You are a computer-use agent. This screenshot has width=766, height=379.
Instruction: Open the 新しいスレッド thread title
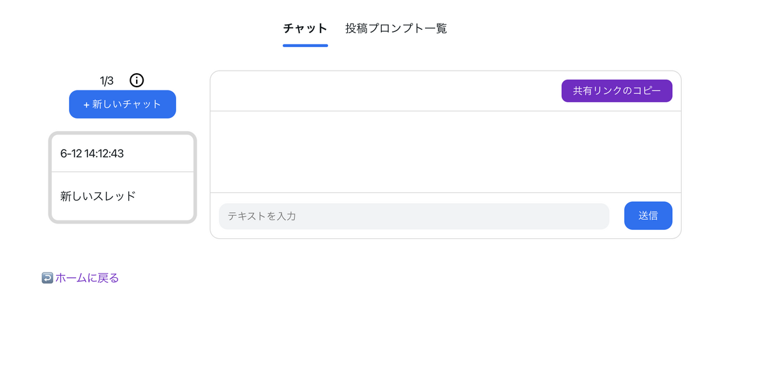pyautogui.click(x=98, y=196)
